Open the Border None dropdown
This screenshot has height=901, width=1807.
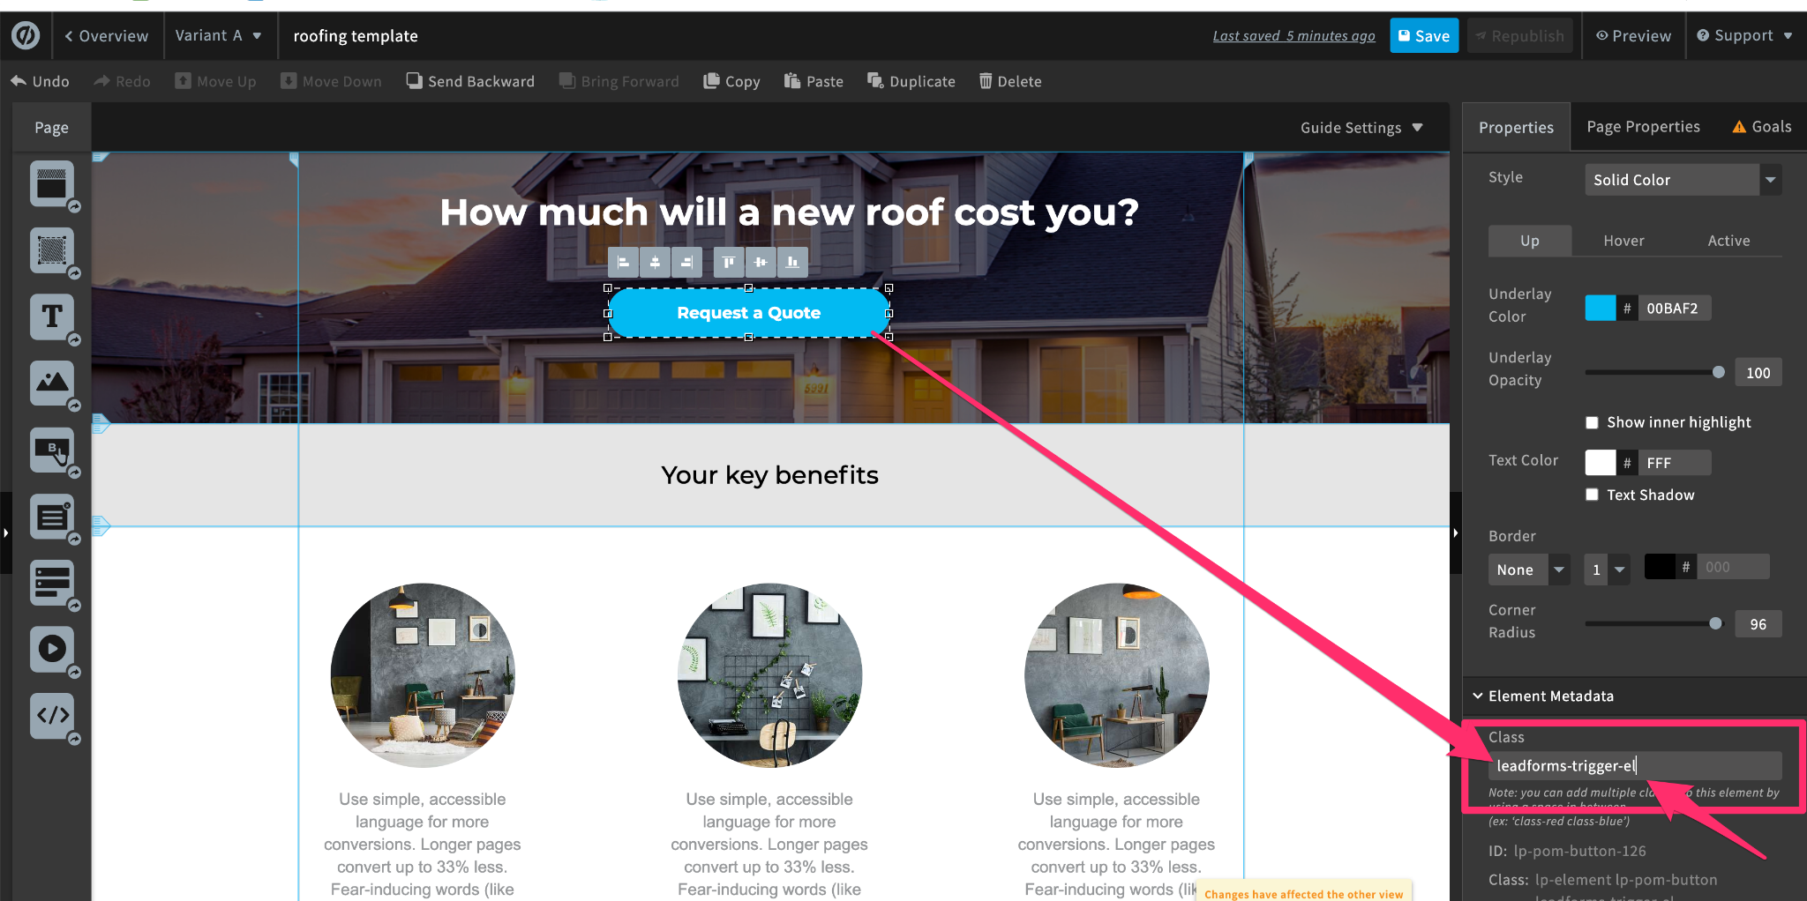(1528, 570)
